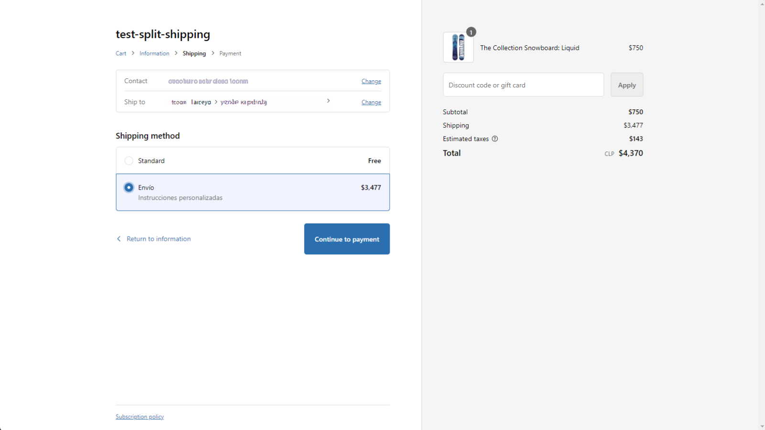
Task: Select the Standard free shipping option
Action: (x=129, y=161)
